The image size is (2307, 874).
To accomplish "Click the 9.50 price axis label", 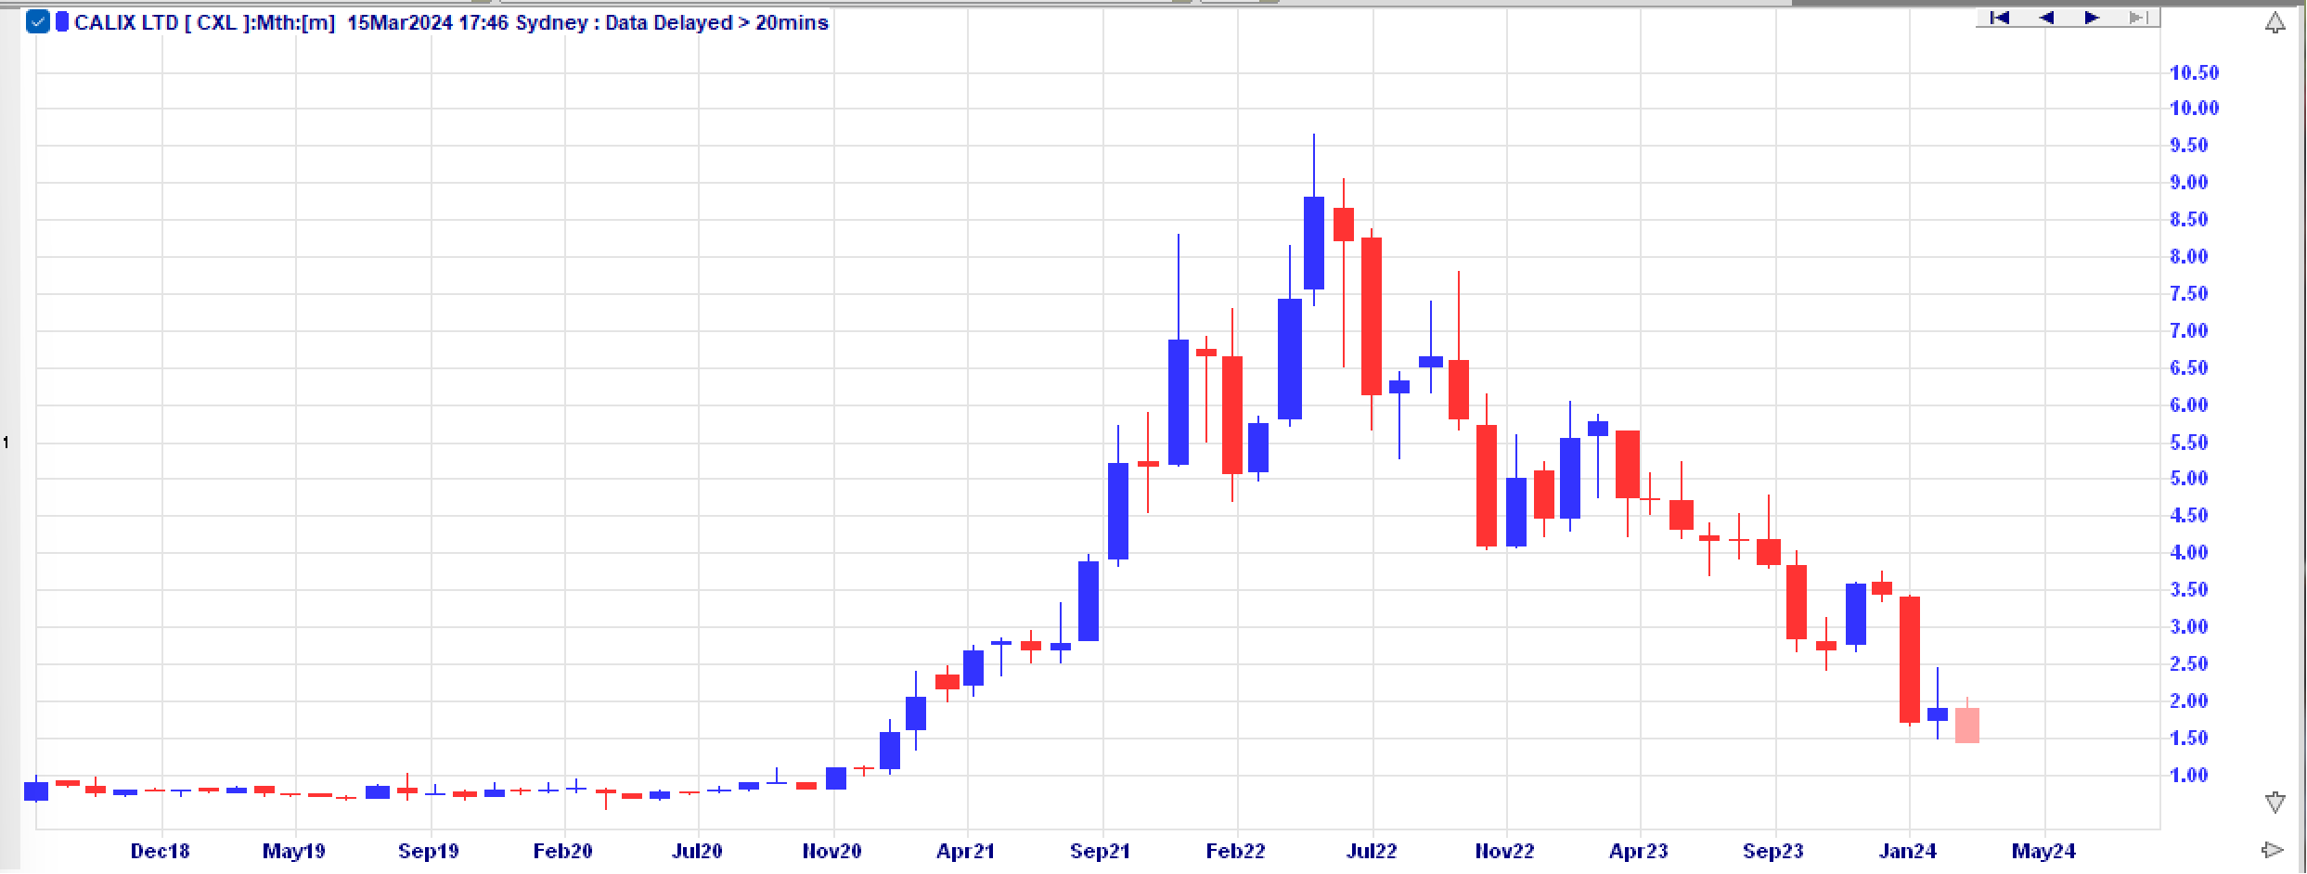I will click(x=2188, y=145).
